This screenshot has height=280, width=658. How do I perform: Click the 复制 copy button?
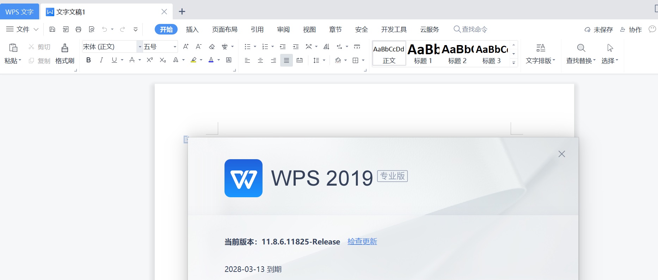39,61
